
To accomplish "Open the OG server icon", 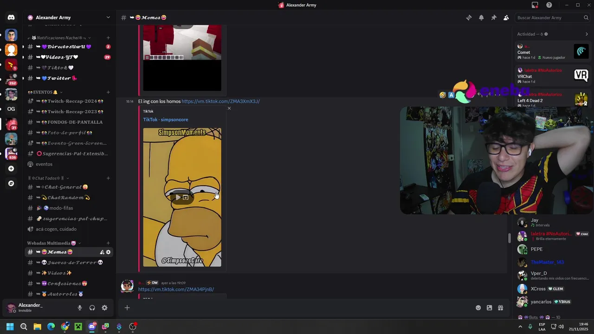I will [11, 109].
